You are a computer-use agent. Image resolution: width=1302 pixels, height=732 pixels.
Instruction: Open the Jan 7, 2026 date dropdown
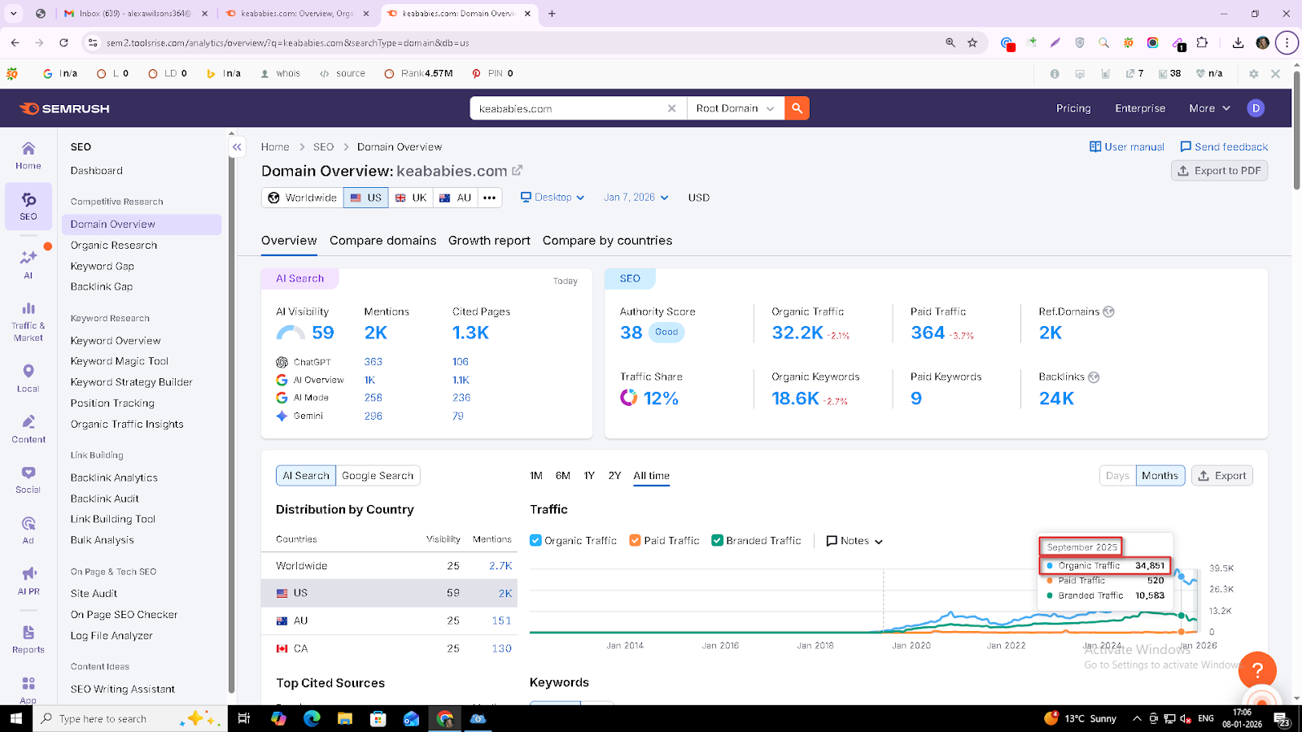pyautogui.click(x=636, y=198)
